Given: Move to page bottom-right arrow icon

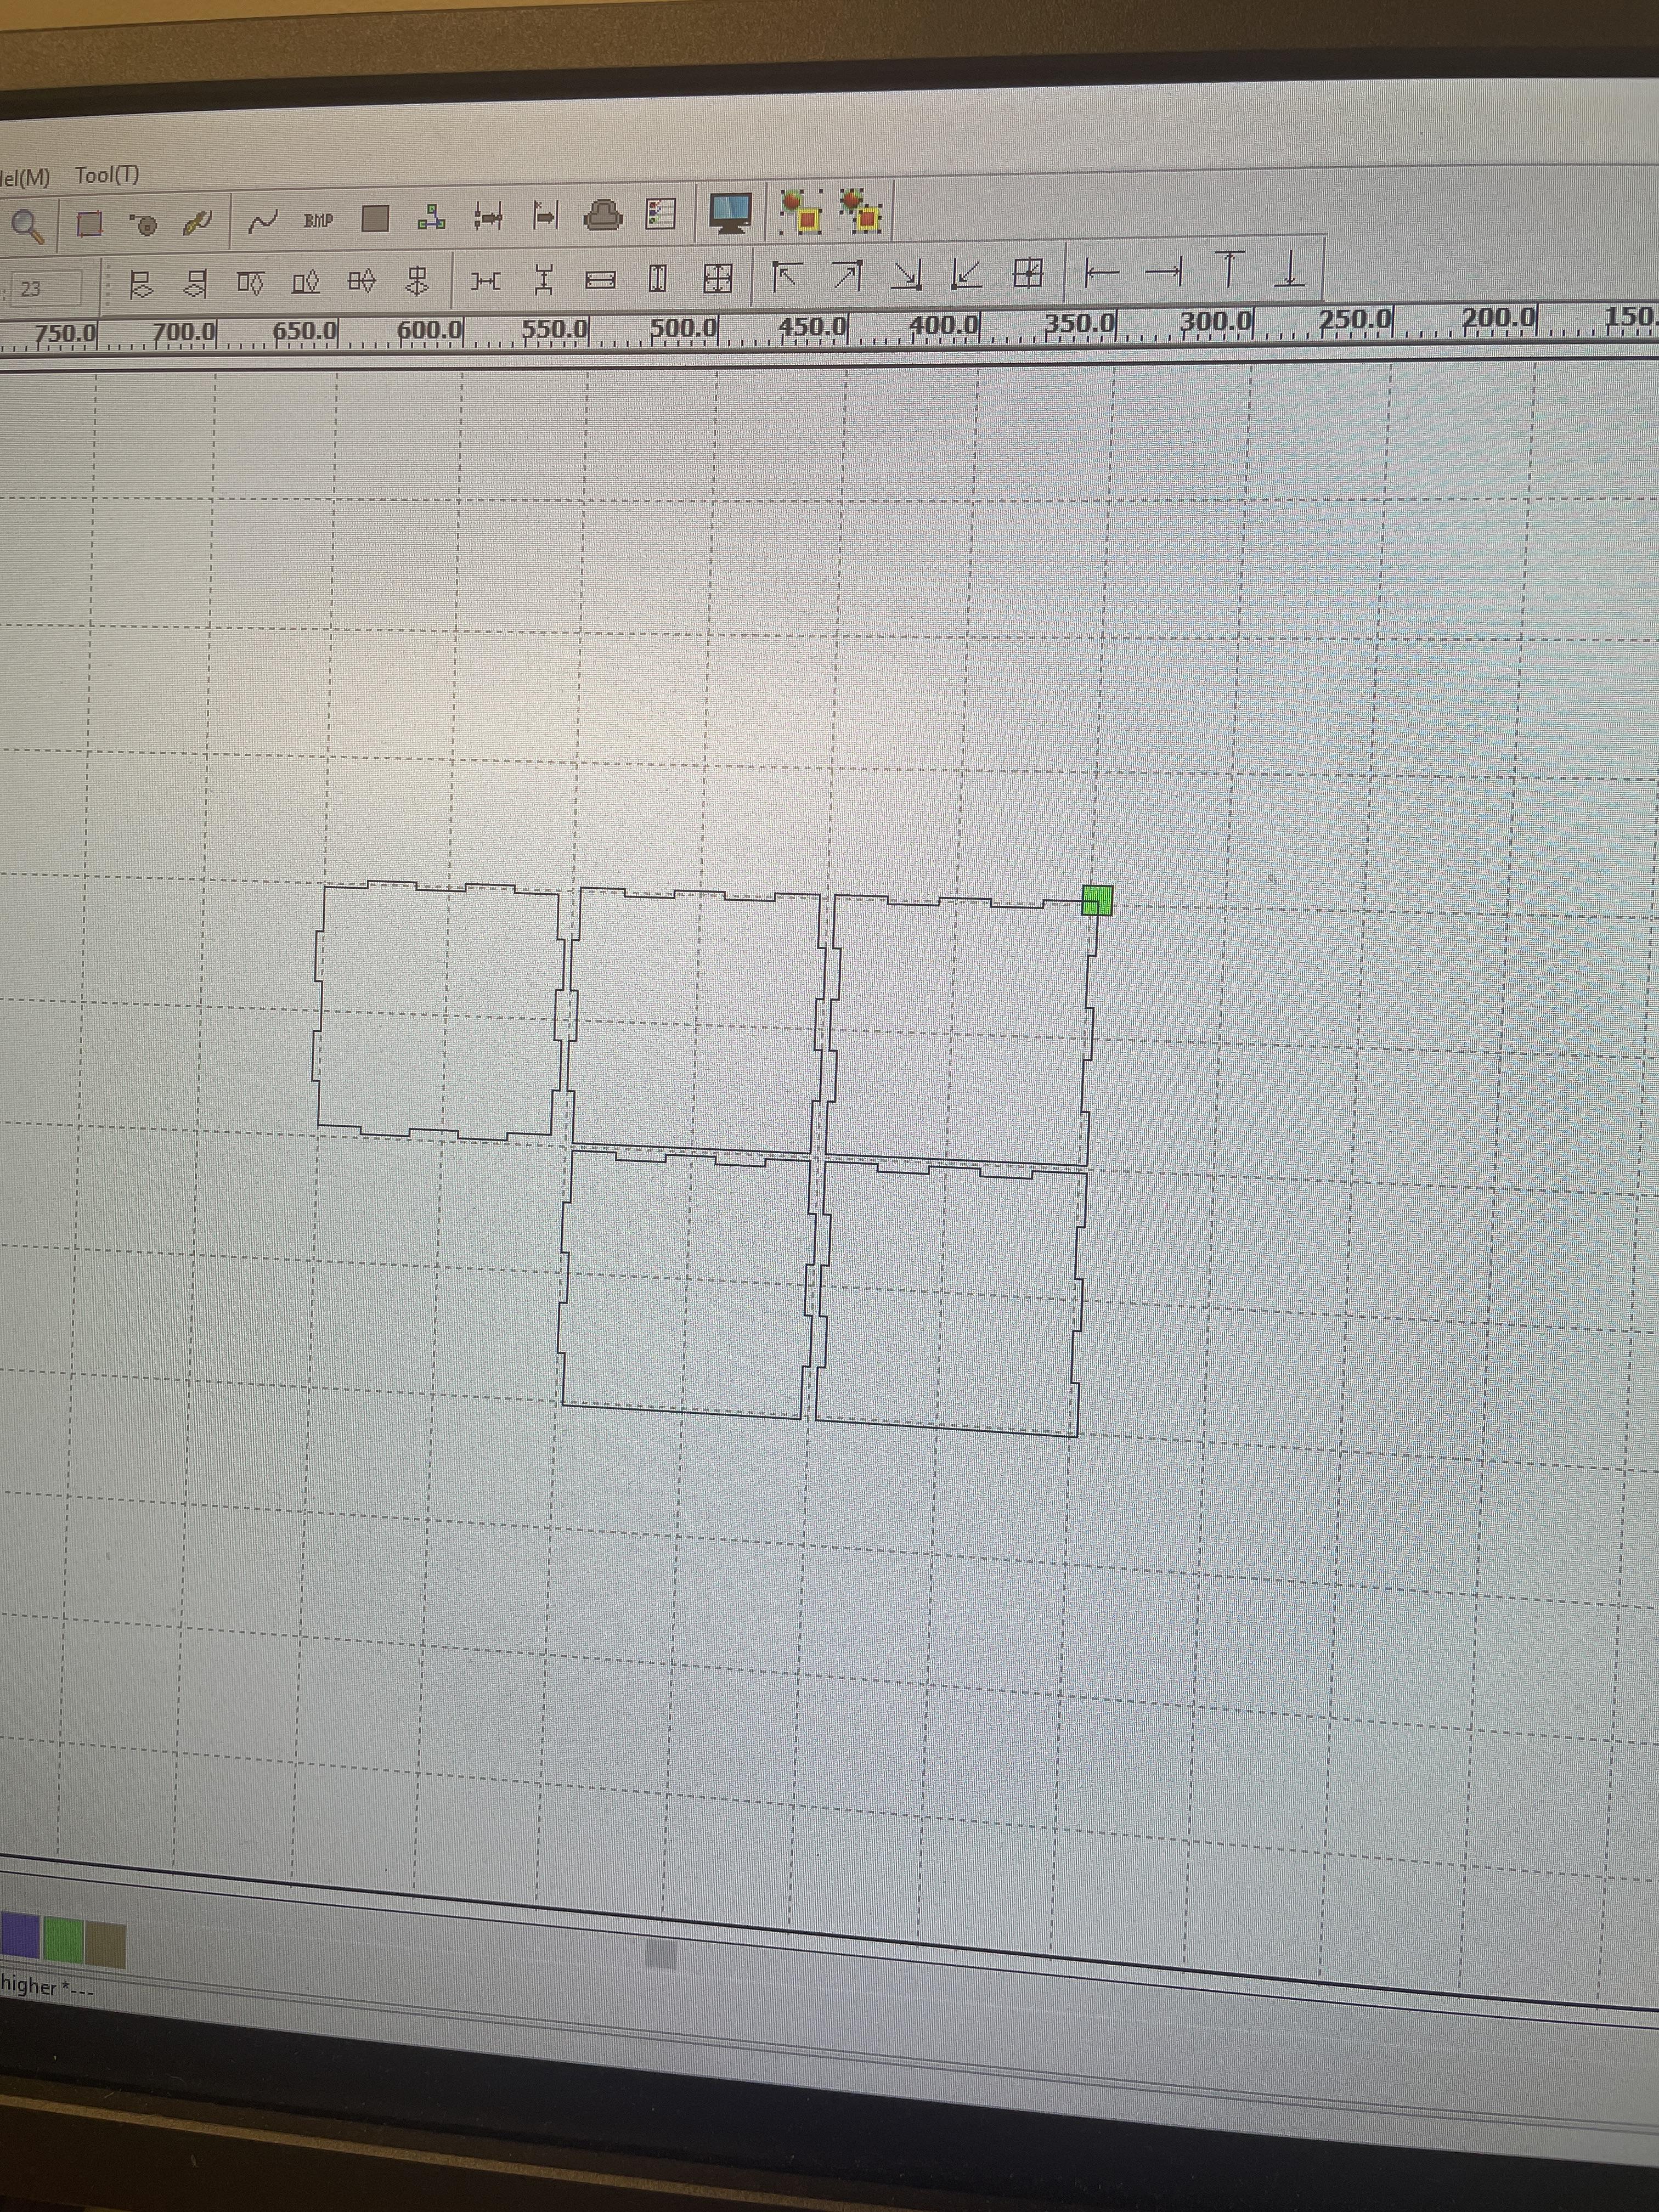Looking at the screenshot, I should point(907,276).
